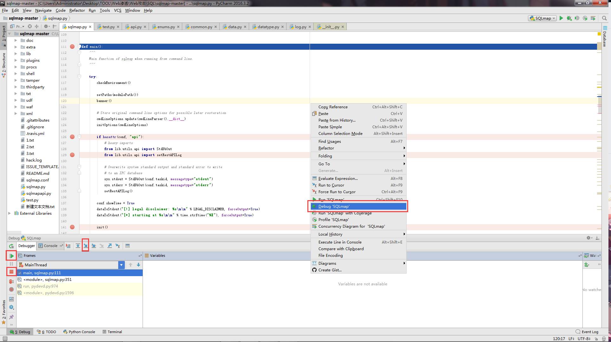The height and width of the screenshot is (342, 611).
Task: Step out in debugger toolbar
Action: [x=110, y=246]
